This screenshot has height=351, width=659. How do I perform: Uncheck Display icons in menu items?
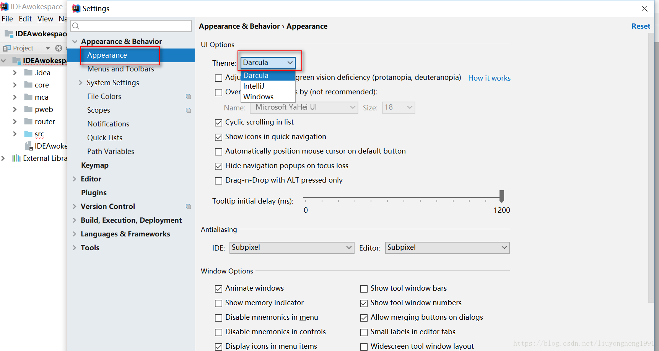coord(218,347)
